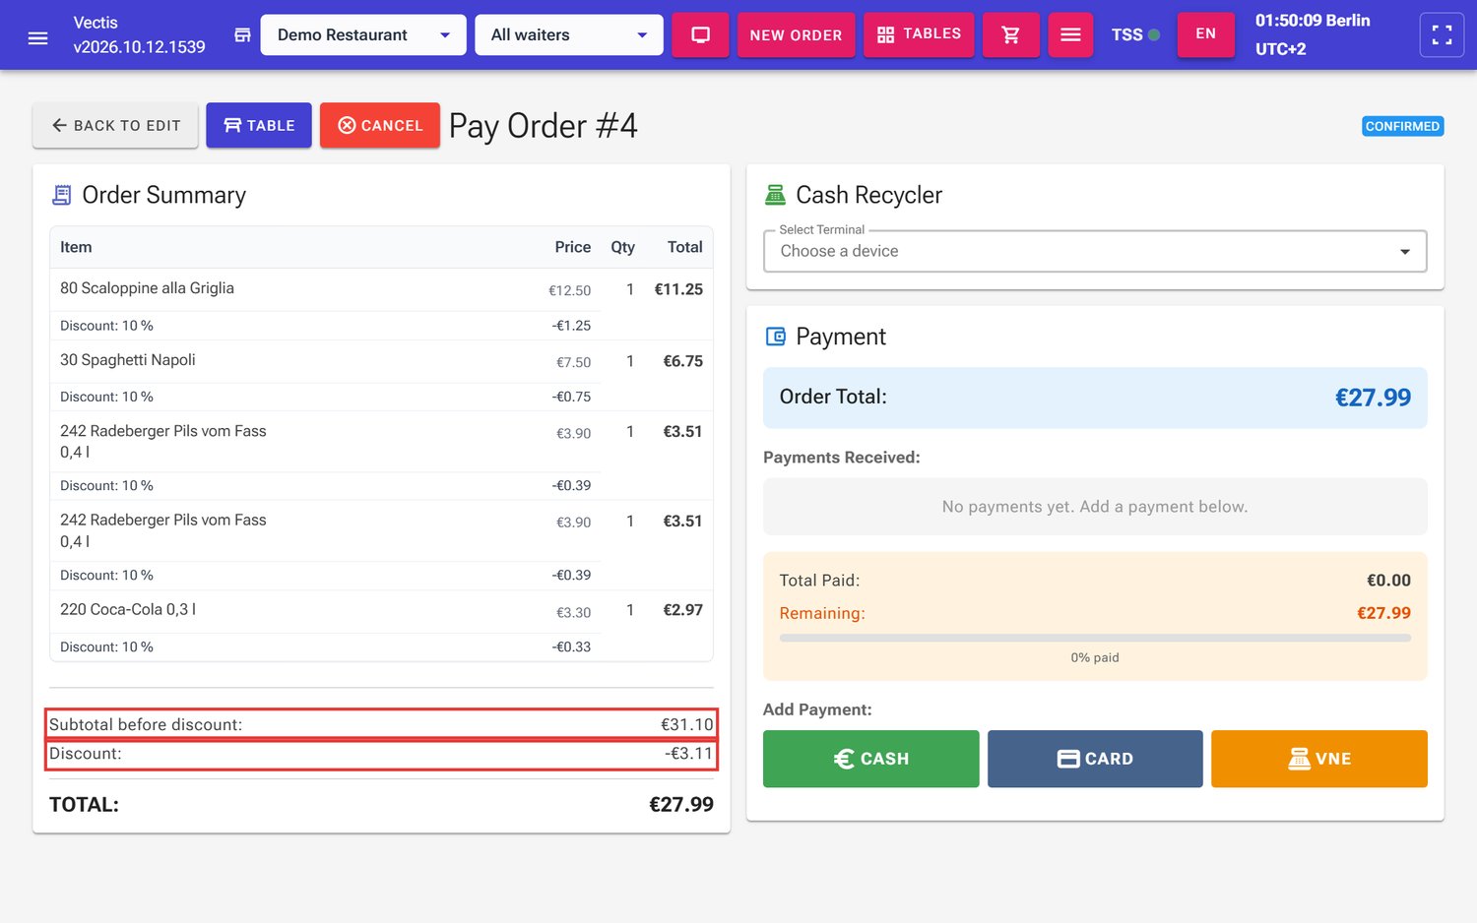
Task: Click the Payment wallet icon
Action: click(x=775, y=337)
